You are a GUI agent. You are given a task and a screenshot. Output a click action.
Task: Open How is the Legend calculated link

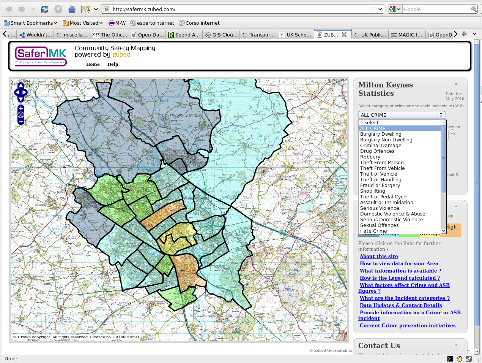click(x=400, y=278)
